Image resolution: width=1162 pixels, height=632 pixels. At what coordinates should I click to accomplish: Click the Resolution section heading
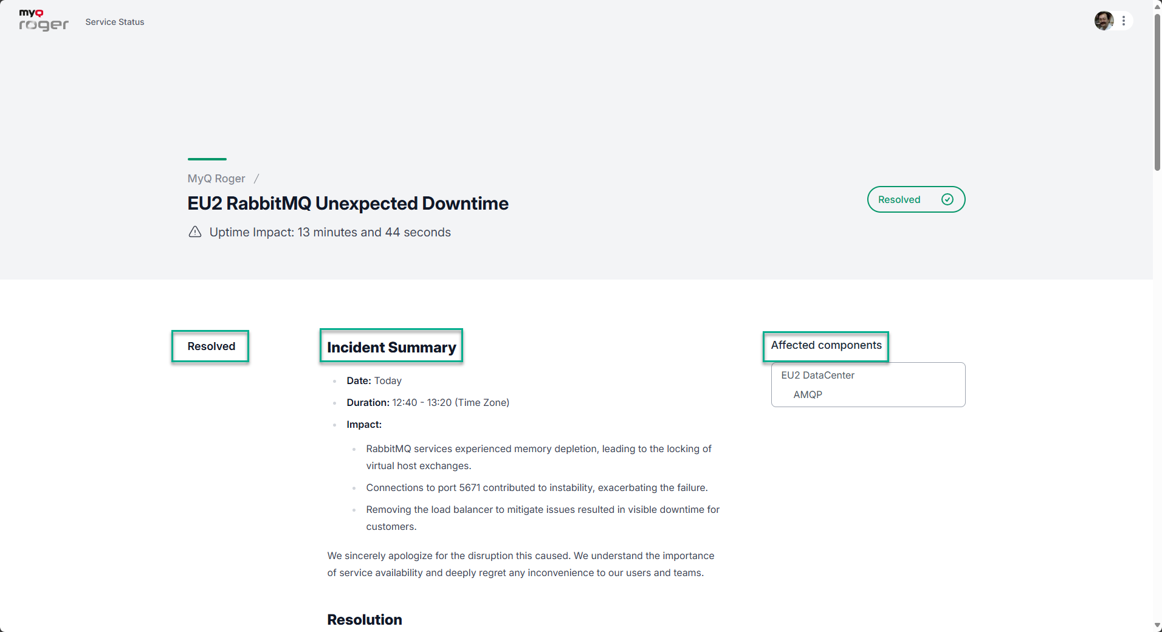(x=365, y=620)
